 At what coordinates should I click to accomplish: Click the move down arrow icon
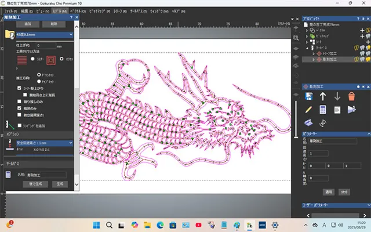click(337, 95)
